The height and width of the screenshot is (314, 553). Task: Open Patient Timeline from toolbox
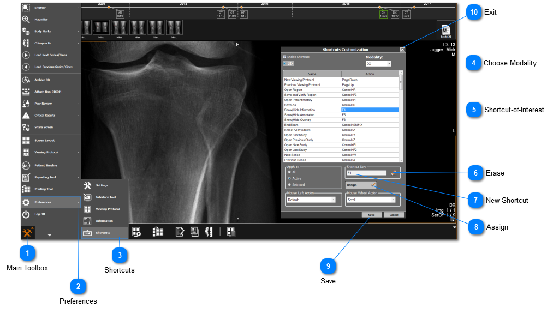pos(26,165)
